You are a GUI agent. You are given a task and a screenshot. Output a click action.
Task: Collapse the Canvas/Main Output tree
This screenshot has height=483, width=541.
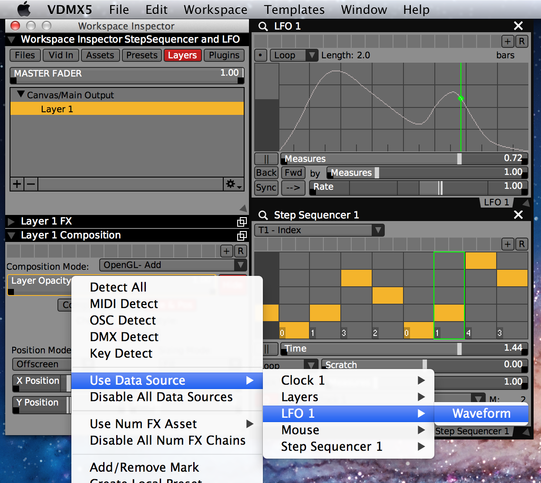tap(20, 94)
